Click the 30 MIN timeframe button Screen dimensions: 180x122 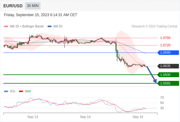(x=33, y=6)
